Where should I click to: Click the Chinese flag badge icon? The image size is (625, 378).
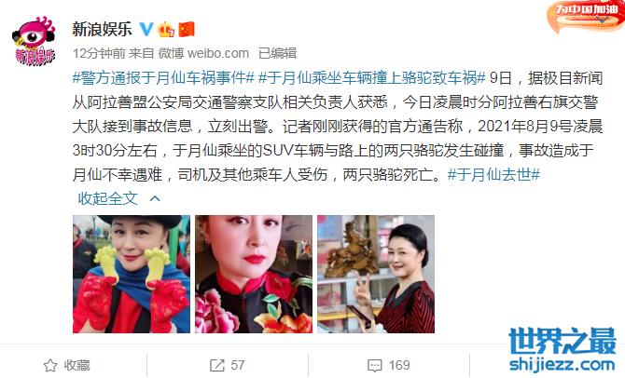coord(187,30)
